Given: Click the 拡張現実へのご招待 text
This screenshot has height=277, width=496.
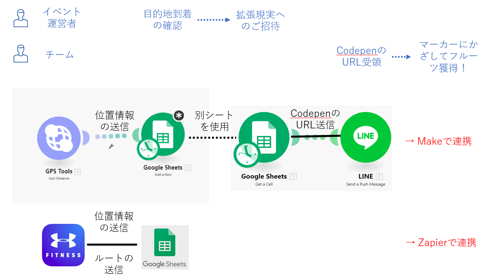Looking at the screenshot, I should pyautogui.click(x=261, y=21).
